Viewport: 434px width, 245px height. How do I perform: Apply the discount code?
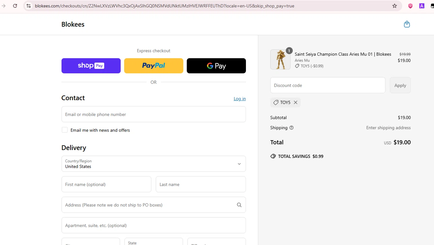coord(400,85)
